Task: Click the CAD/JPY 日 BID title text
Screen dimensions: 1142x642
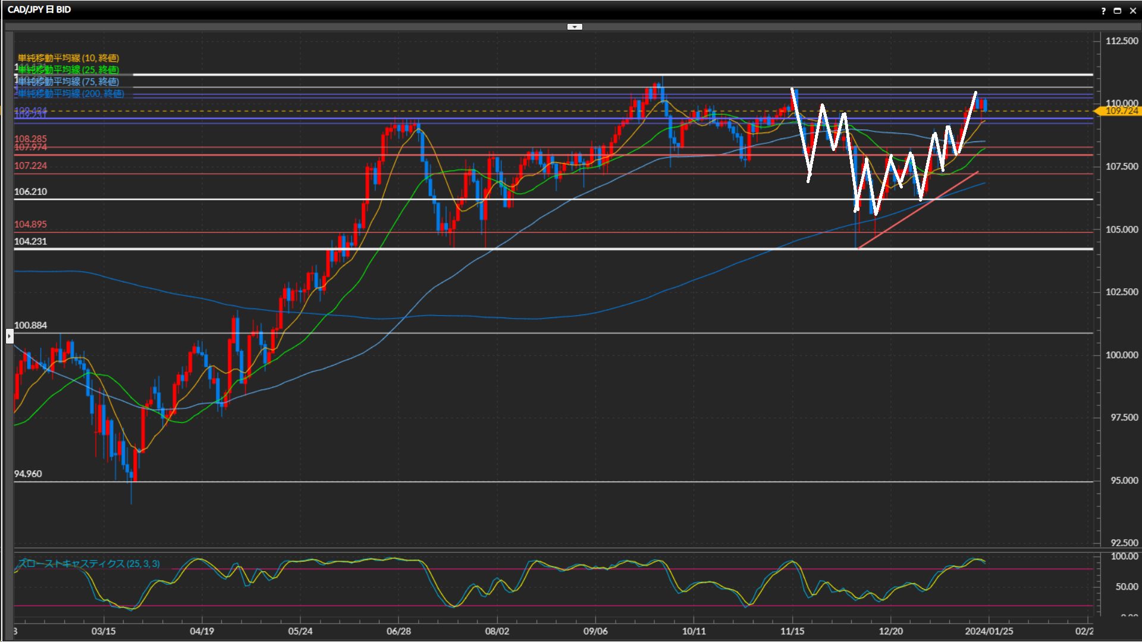Action: (39, 10)
